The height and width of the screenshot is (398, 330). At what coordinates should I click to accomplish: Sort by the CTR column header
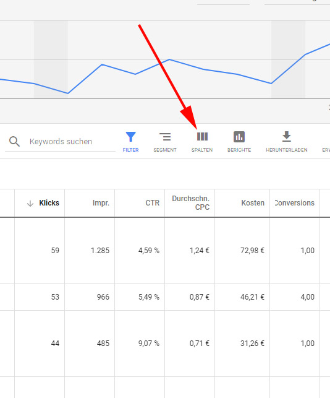click(152, 203)
